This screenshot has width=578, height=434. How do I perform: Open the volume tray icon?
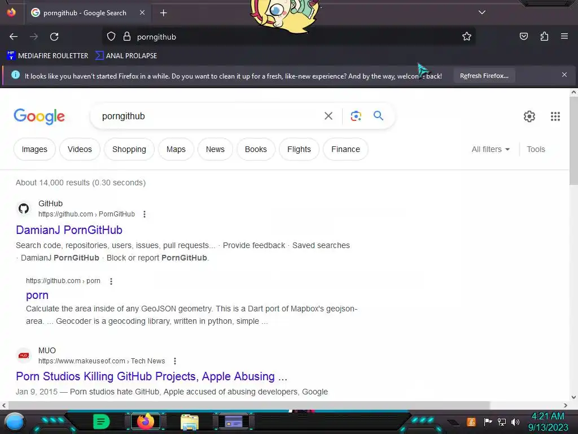[515, 422]
